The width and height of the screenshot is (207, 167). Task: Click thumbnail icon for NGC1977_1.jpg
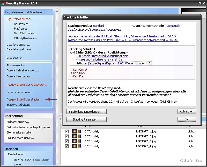point(74,131)
